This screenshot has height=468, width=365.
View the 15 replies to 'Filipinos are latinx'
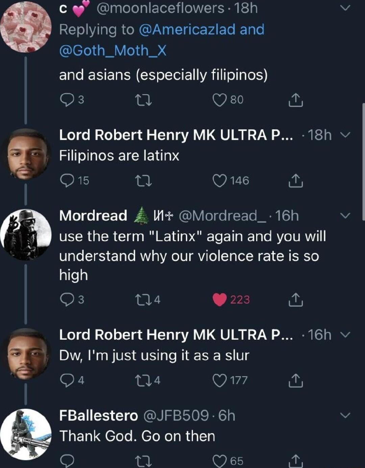[x=69, y=180]
